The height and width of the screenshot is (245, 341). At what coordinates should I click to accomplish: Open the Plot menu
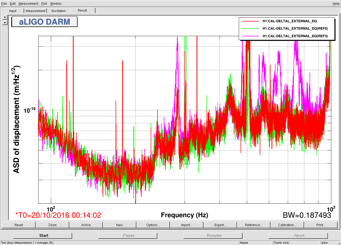click(x=44, y=3)
